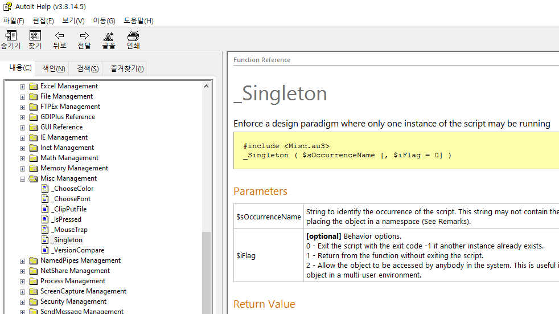559x314 pixels.
Task: Click the tree scrollbar up arrow
Action: pyautogui.click(x=206, y=86)
